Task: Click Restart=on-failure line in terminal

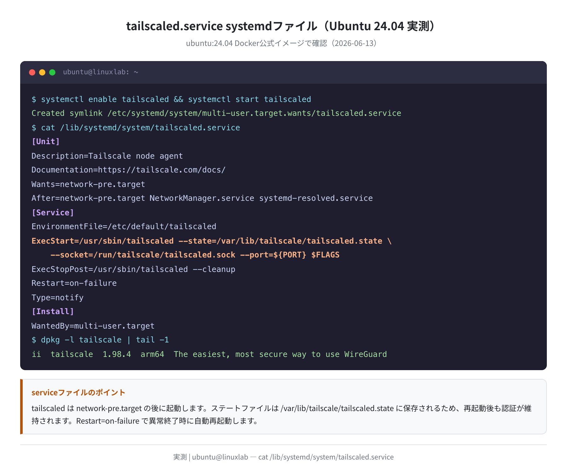Action: pos(74,283)
